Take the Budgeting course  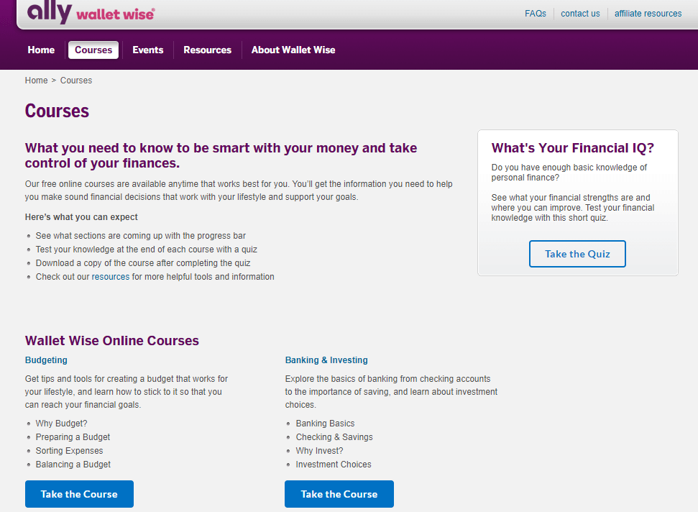79,494
